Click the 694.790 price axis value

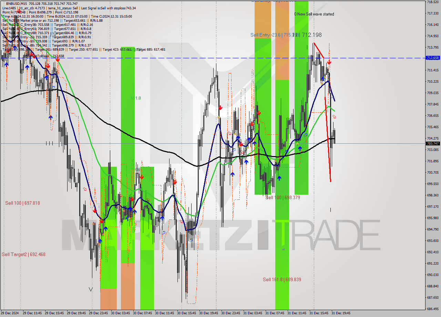coord(433,229)
